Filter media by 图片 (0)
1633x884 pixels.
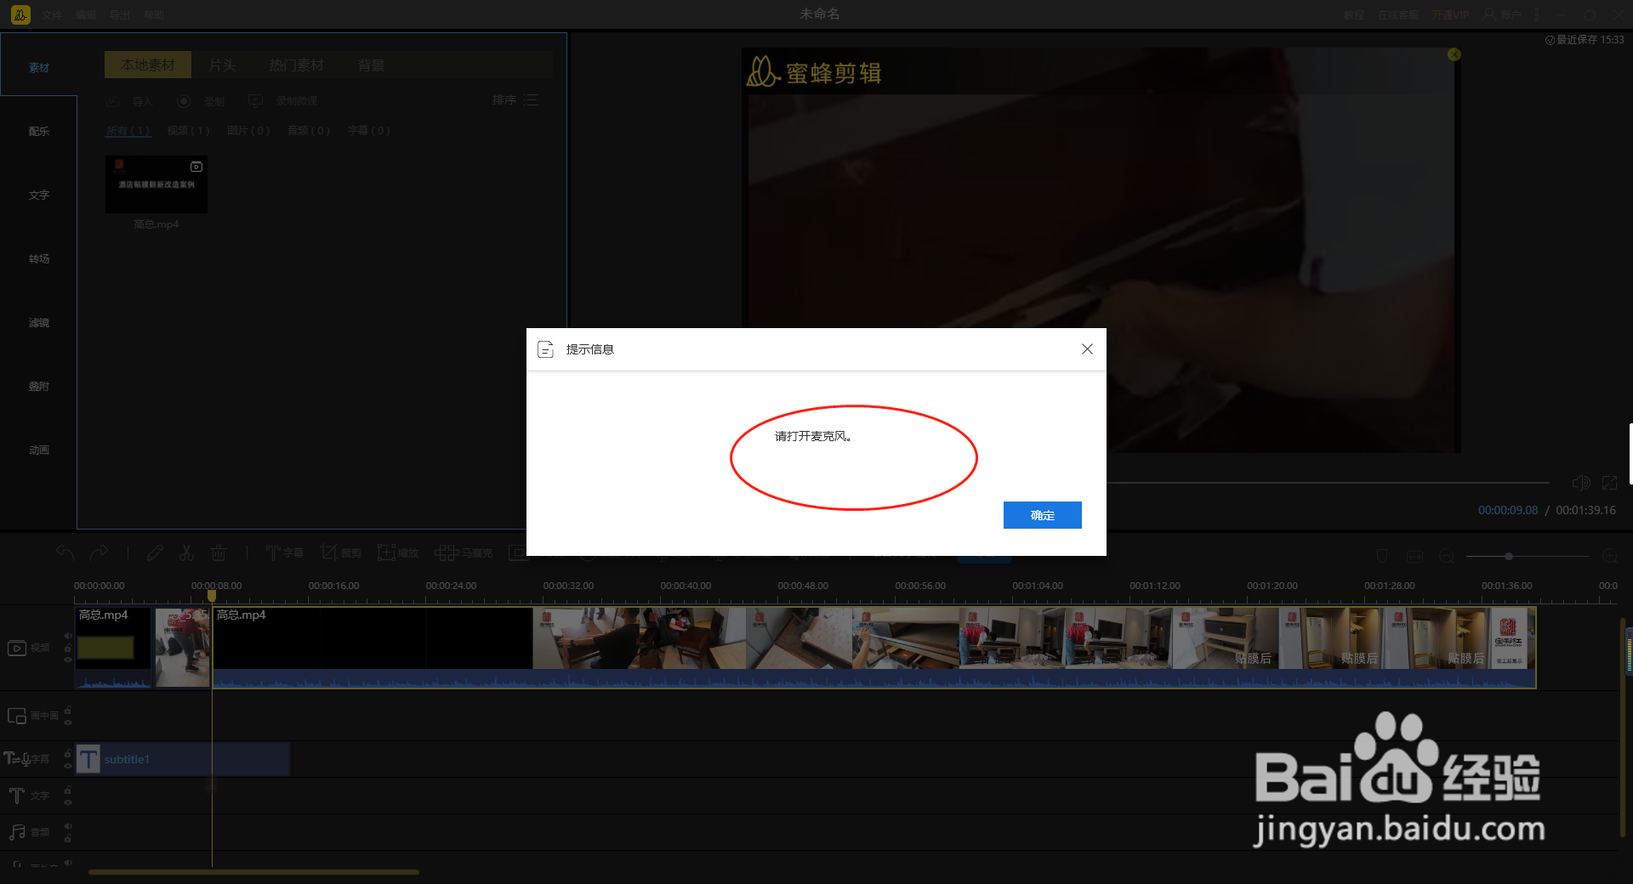point(248,131)
